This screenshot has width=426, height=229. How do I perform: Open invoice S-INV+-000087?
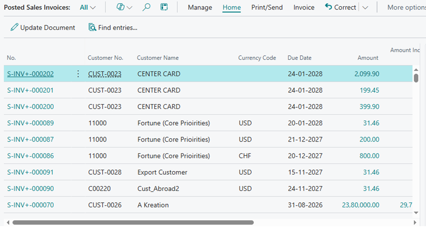point(30,139)
